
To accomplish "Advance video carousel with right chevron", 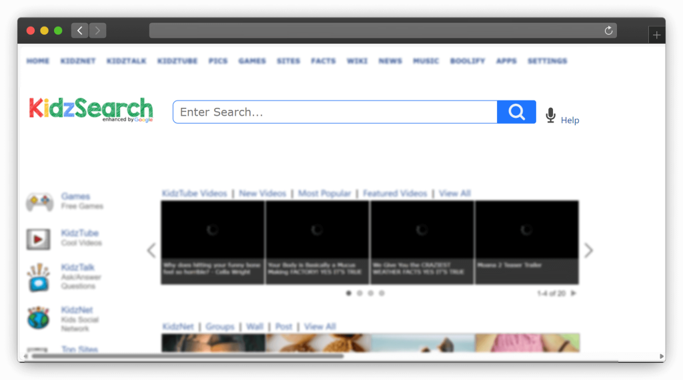I will tap(588, 250).
